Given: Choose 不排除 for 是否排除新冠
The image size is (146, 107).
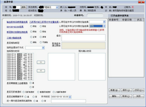Looking at the screenshot, I should coord(41,42).
